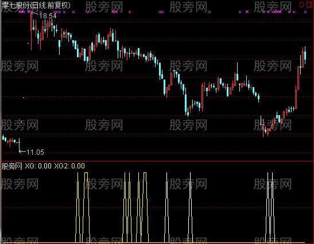Click the 股旁网 indicator name in subchart
Viewport: 314px width, 244px height.
(x=12, y=166)
